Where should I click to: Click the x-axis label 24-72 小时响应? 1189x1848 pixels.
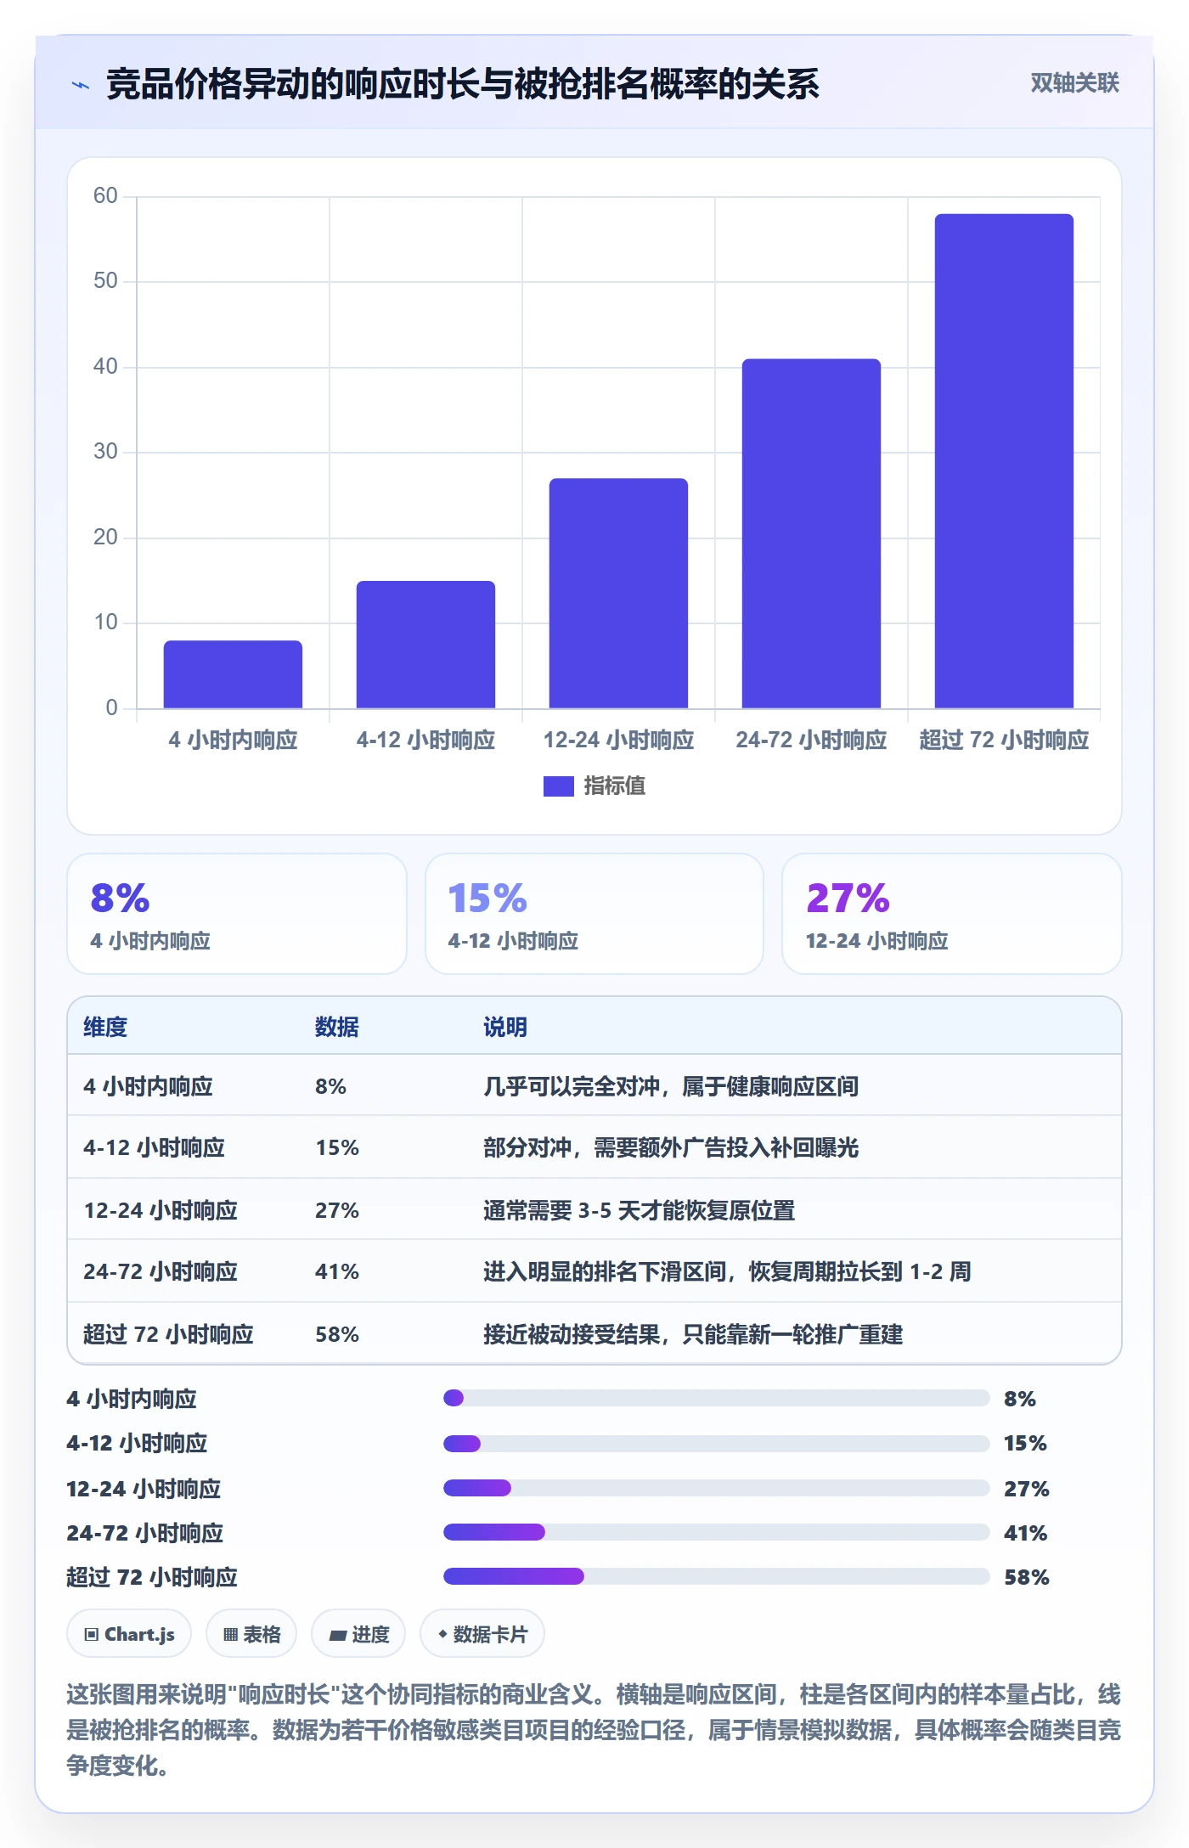811,740
